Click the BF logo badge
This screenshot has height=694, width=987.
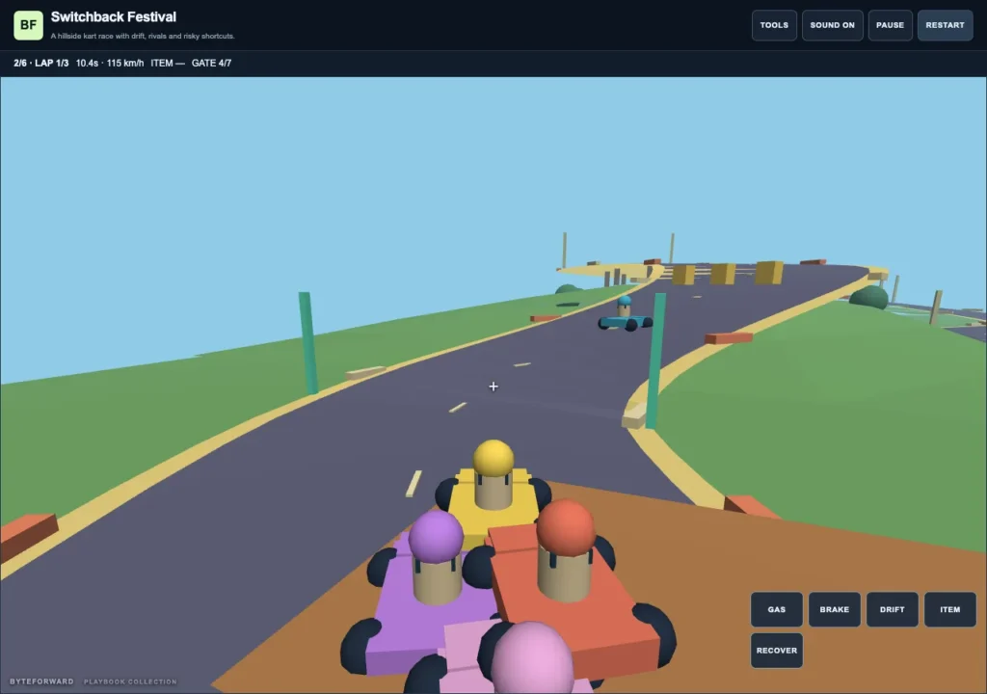click(x=28, y=25)
